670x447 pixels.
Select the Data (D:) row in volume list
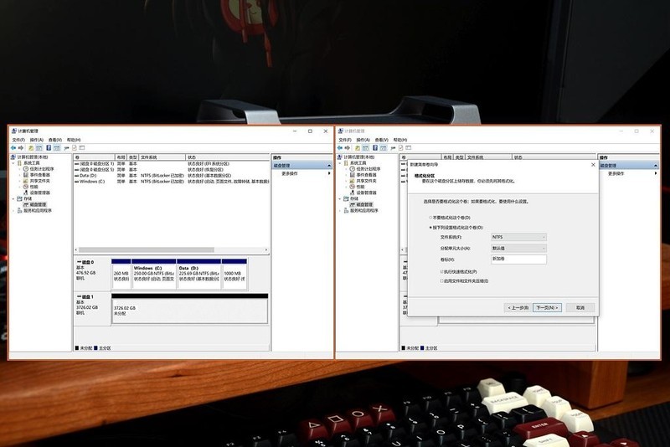[172, 176]
